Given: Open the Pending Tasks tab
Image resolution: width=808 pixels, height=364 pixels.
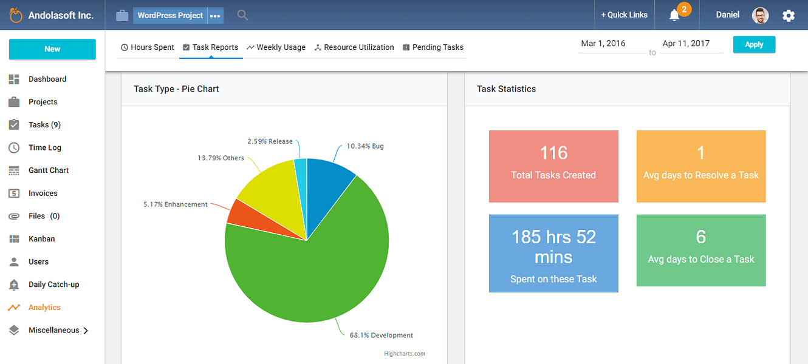Looking at the screenshot, I should tap(433, 47).
